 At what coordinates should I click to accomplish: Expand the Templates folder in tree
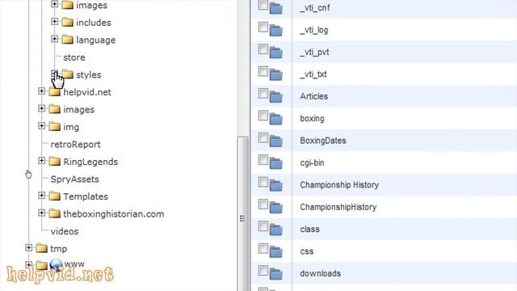pos(41,196)
